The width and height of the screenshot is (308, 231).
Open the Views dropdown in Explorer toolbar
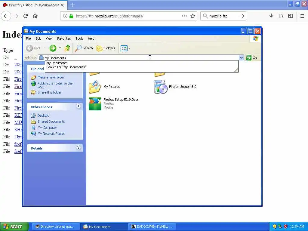(x=125, y=48)
